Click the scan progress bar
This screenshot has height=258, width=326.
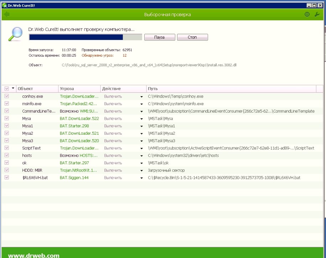(86, 37)
